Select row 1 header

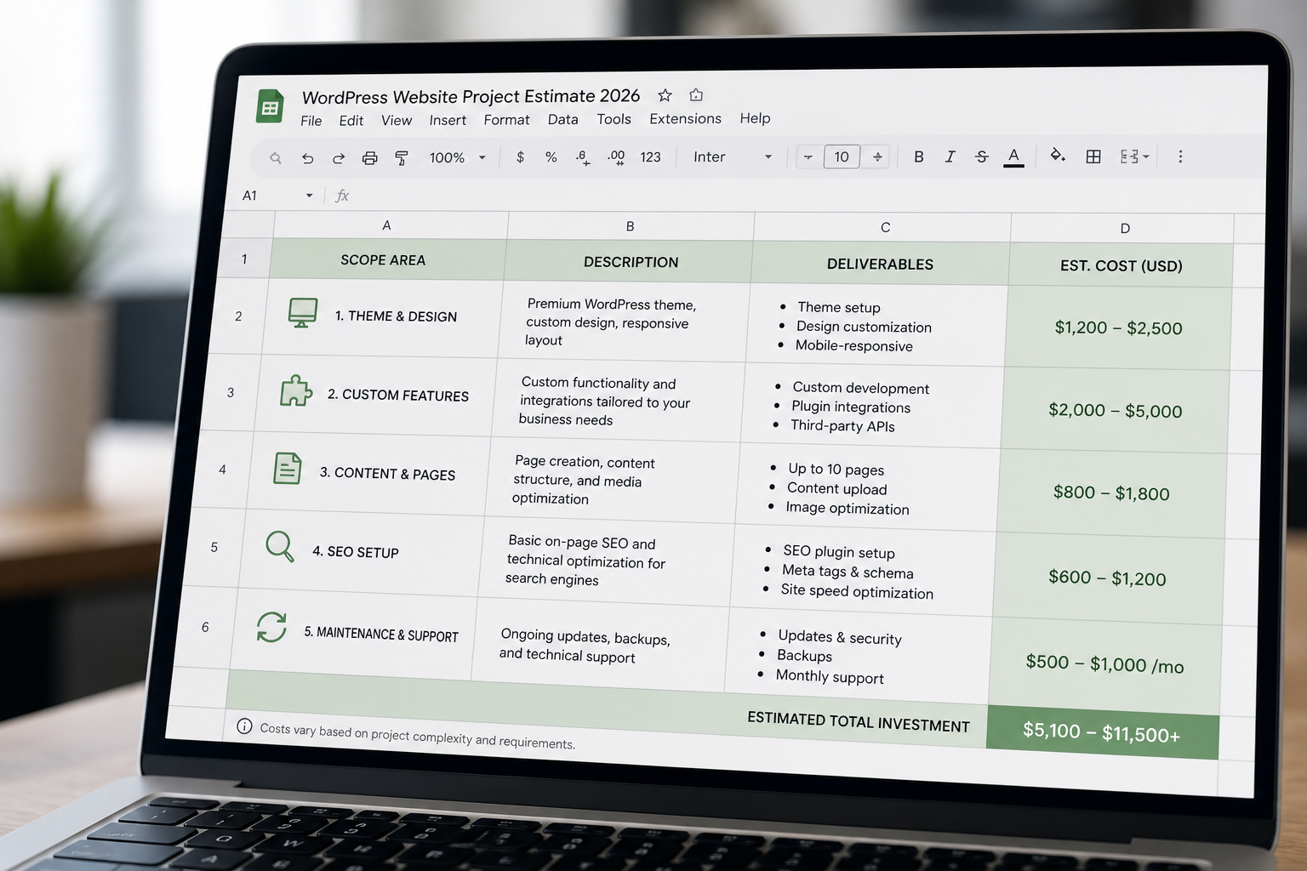pos(244,259)
